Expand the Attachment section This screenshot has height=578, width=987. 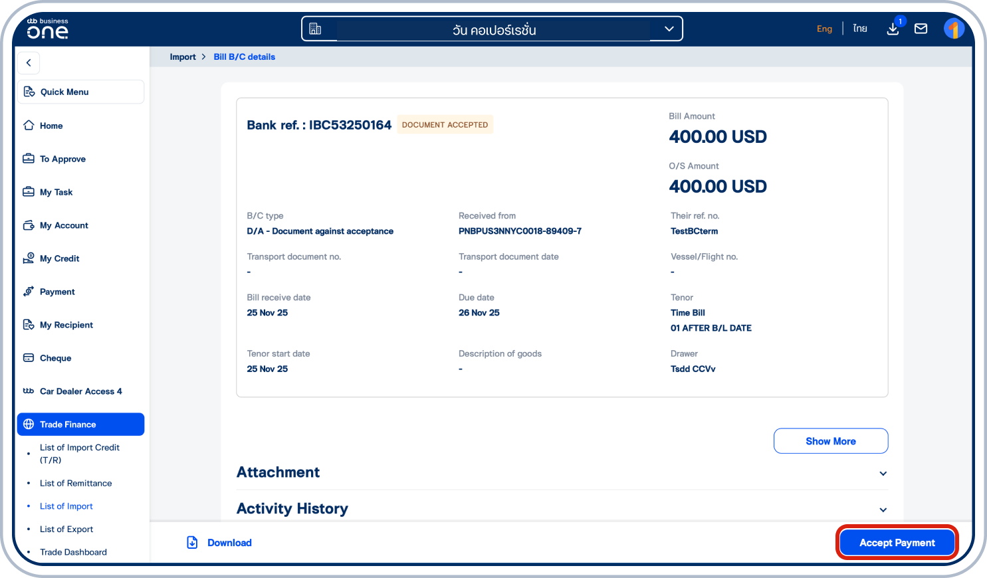[x=883, y=473]
